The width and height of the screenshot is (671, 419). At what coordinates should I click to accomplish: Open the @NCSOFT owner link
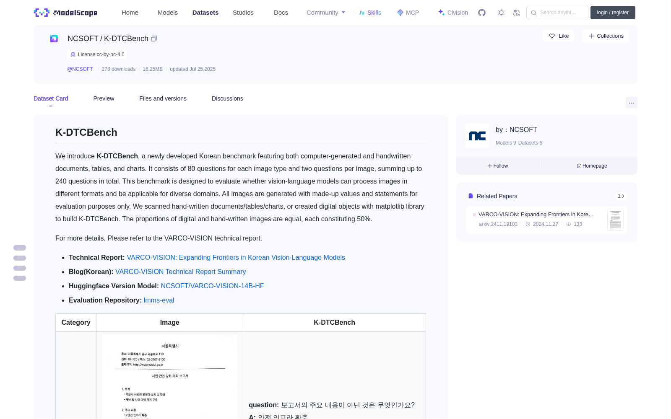(80, 69)
